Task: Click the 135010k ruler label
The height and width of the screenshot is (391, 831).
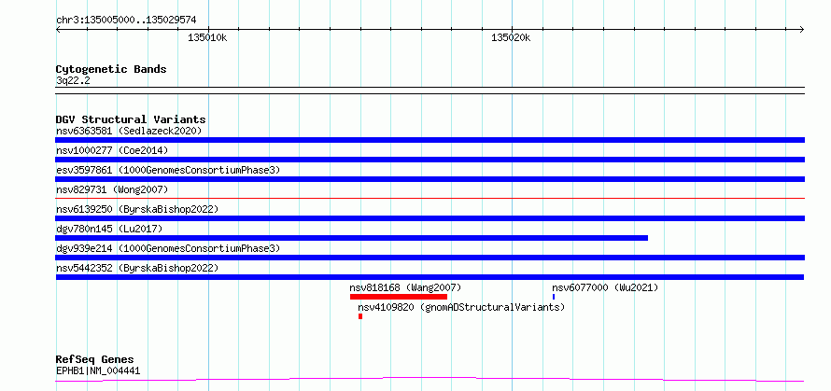Action: click(207, 38)
